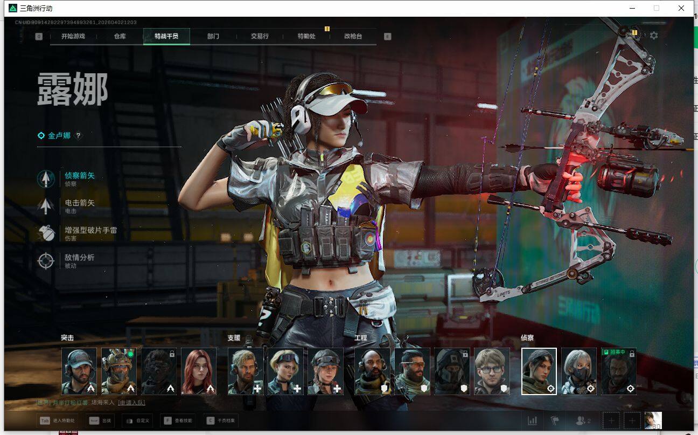Open the player avatar in bottom corner

click(653, 420)
